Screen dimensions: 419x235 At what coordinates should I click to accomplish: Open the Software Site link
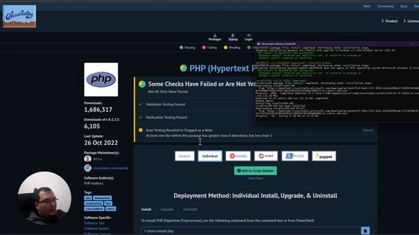pyautogui.click(x=94, y=223)
